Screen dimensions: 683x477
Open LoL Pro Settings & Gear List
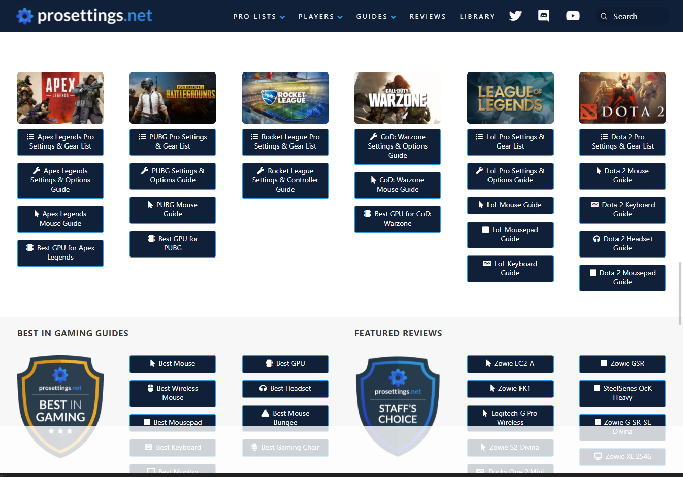point(510,142)
